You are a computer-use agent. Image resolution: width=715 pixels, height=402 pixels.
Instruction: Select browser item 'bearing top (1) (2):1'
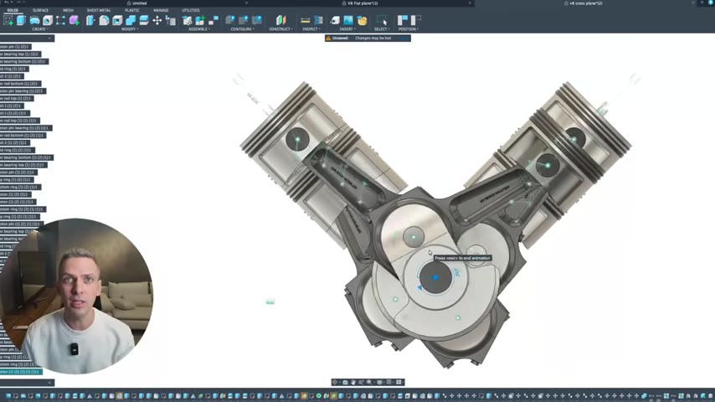21,54
